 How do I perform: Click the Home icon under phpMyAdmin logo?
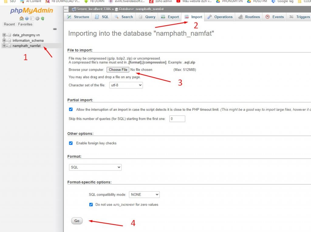click(21, 18)
